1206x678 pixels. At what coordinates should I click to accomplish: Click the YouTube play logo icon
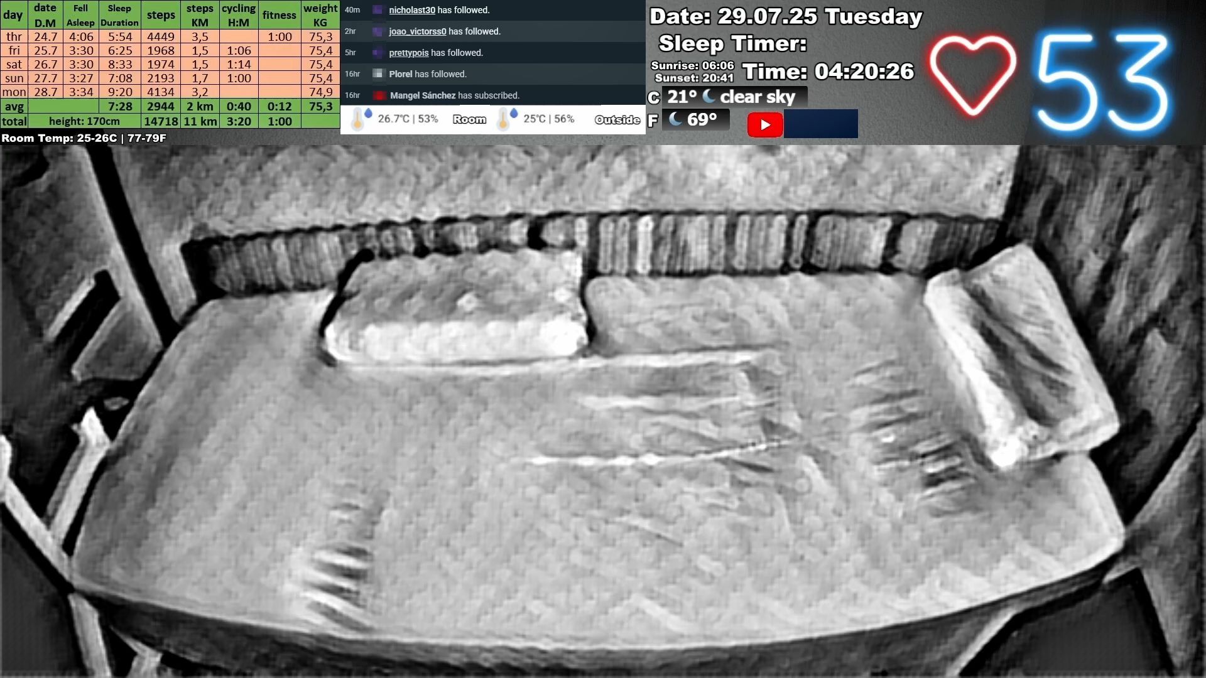click(x=765, y=124)
